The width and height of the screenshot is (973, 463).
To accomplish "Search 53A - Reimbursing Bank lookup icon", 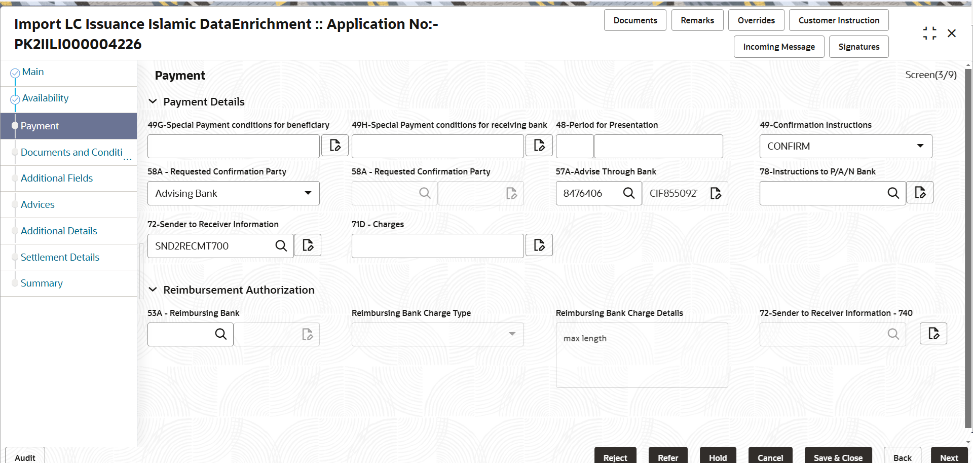I will 220,334.
